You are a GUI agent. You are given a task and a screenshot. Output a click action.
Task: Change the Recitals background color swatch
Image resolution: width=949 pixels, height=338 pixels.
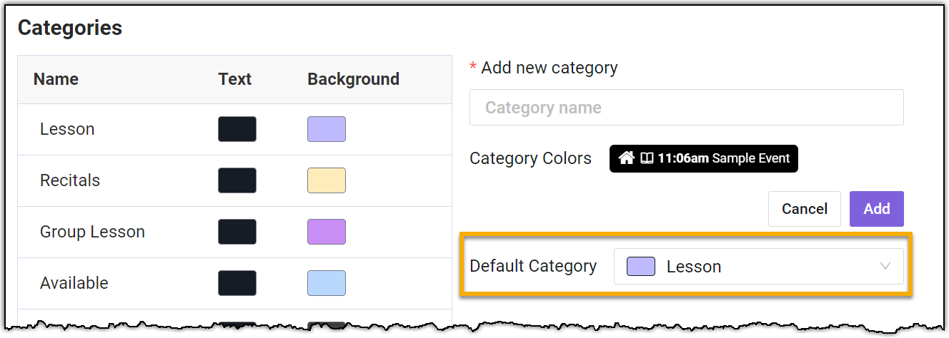(327, 180)
